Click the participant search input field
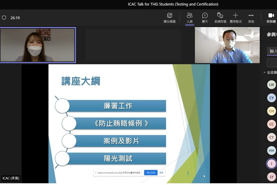Image resolution: width=277 pixels, height=185 pixels. pyautogui.click(x=272, y=51)
